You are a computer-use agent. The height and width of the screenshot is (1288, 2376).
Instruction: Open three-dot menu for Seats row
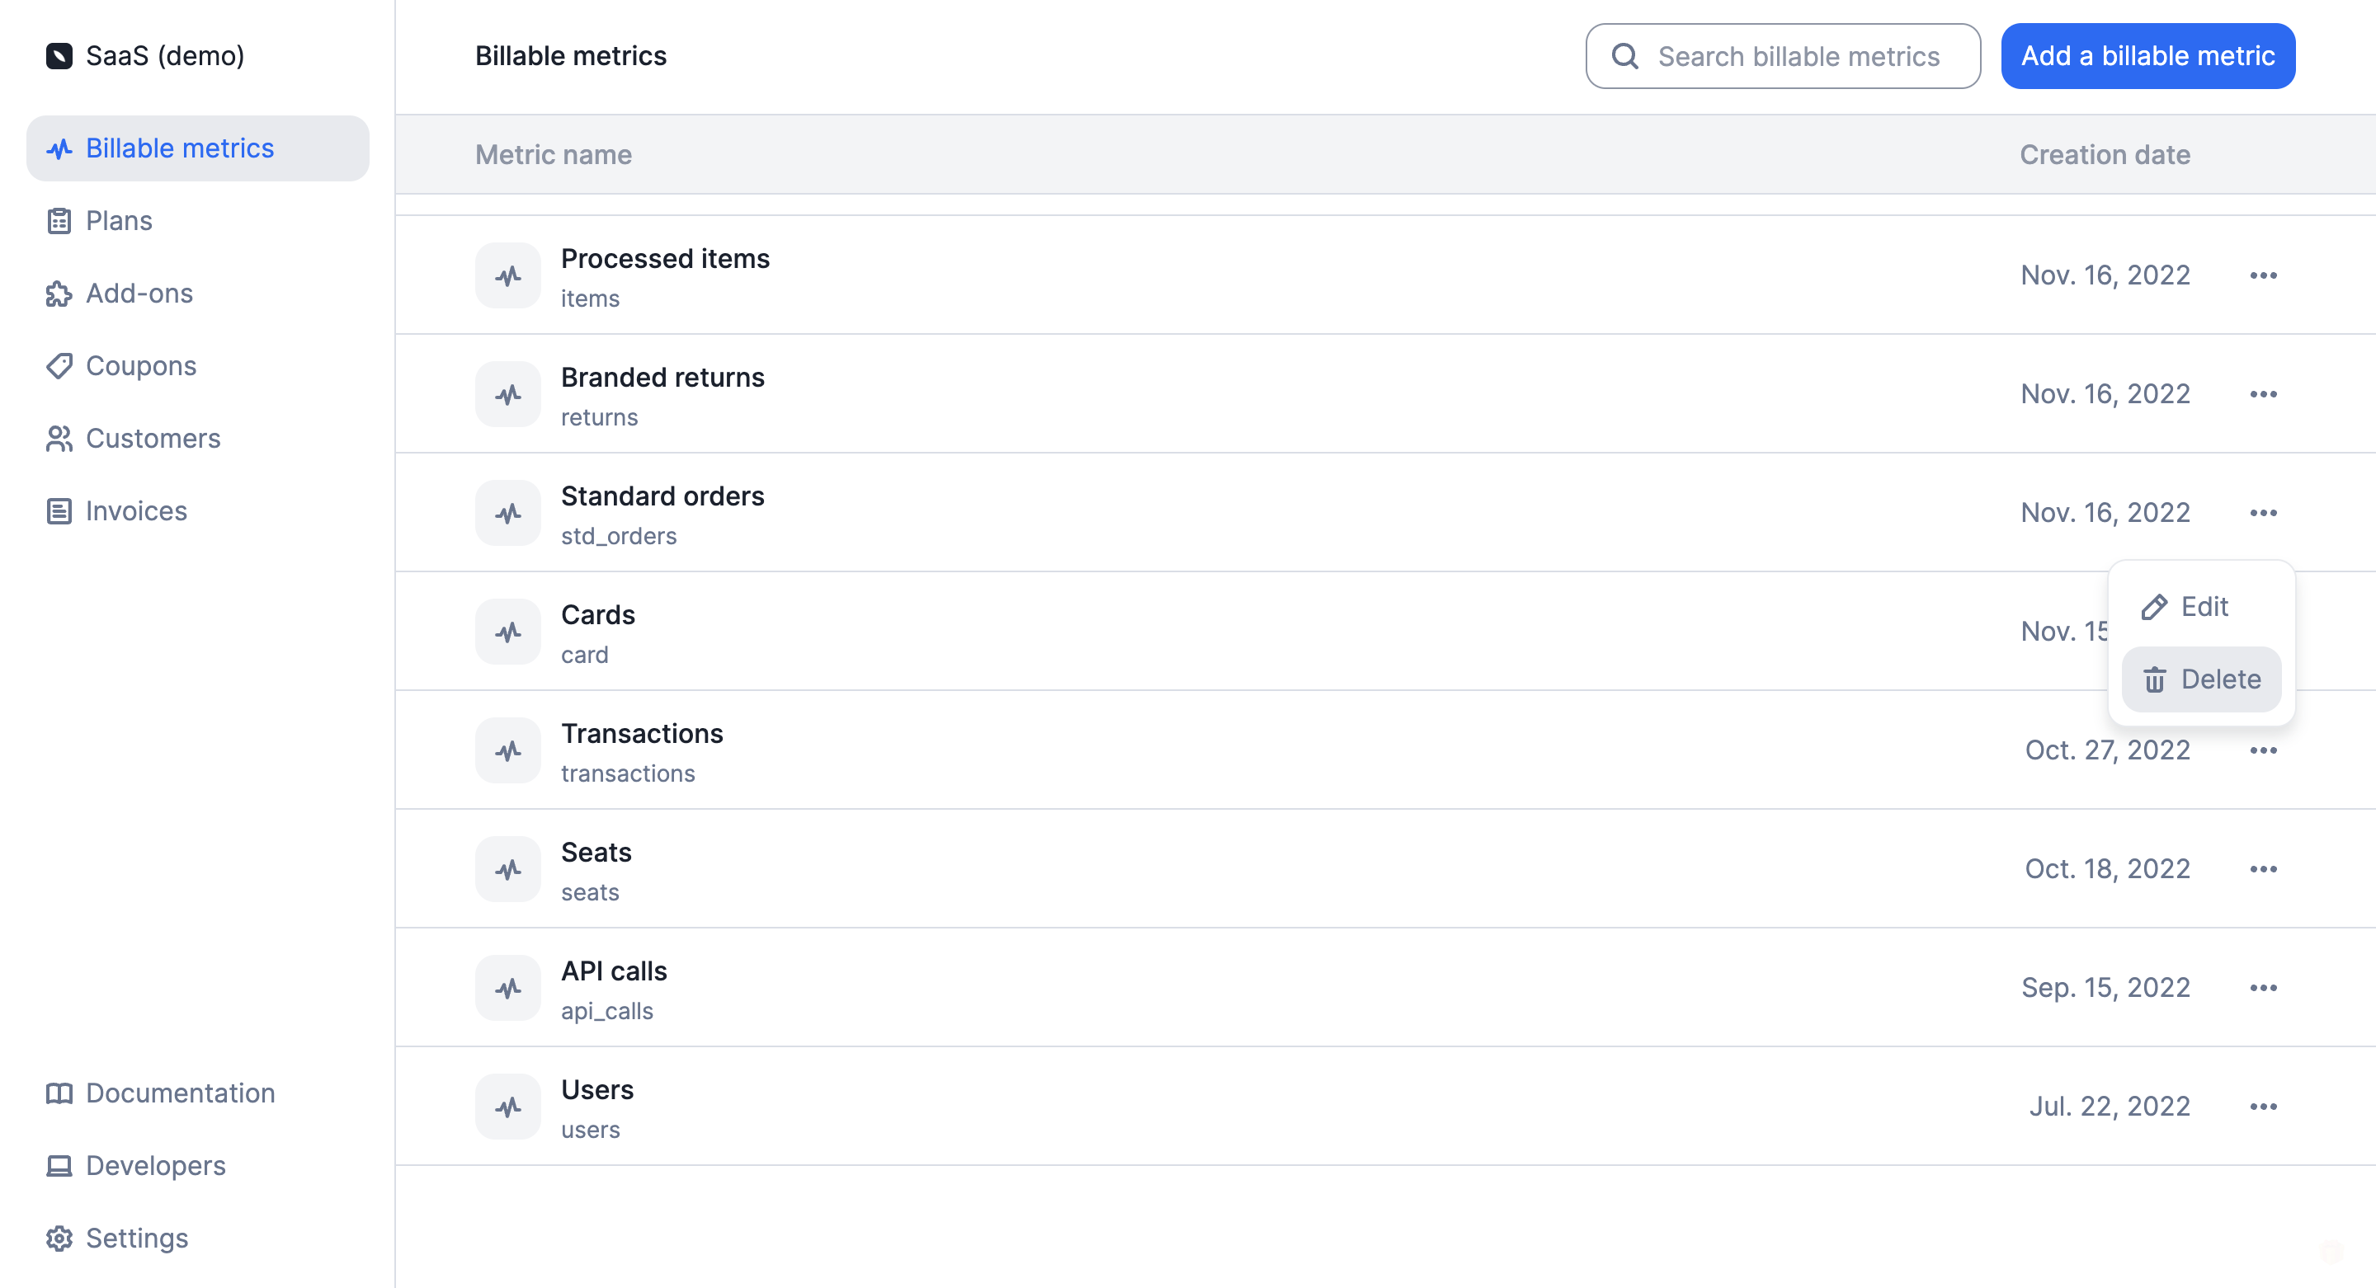[x=2264, y=869]
